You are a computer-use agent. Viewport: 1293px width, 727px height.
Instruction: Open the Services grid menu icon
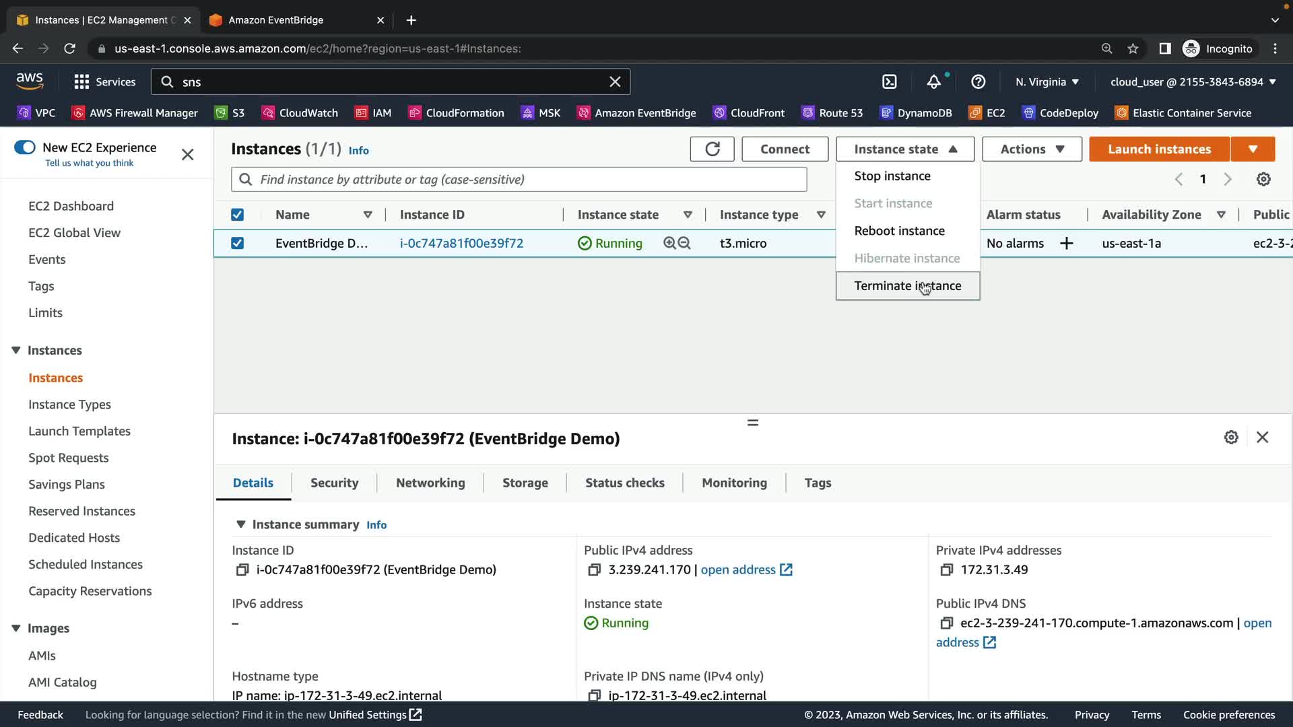click(81, 81)
